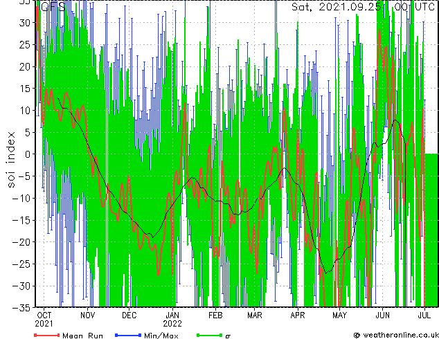Click the 0 y-axis value
This screenshot has height=339, width=439.
(28, 154)
